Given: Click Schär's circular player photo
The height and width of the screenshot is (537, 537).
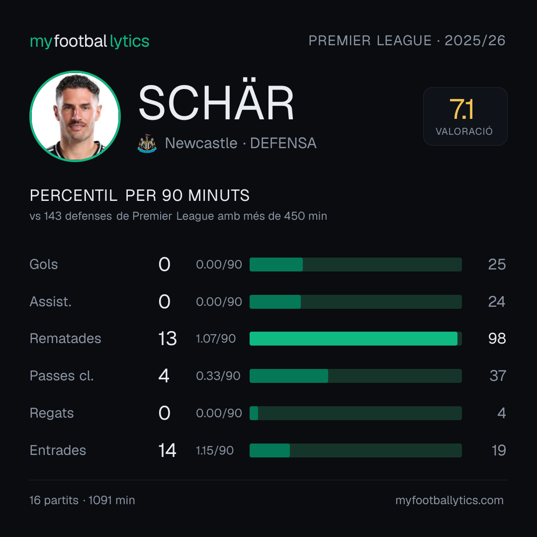Looking at the screenshot, I should [75, 116].
